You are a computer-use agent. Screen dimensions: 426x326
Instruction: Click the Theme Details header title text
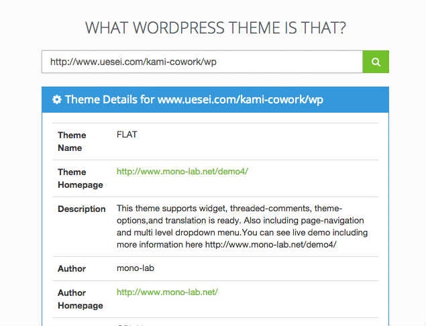194,99
